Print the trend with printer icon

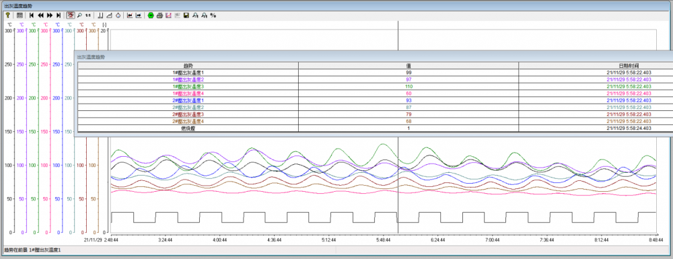[160, 15]
